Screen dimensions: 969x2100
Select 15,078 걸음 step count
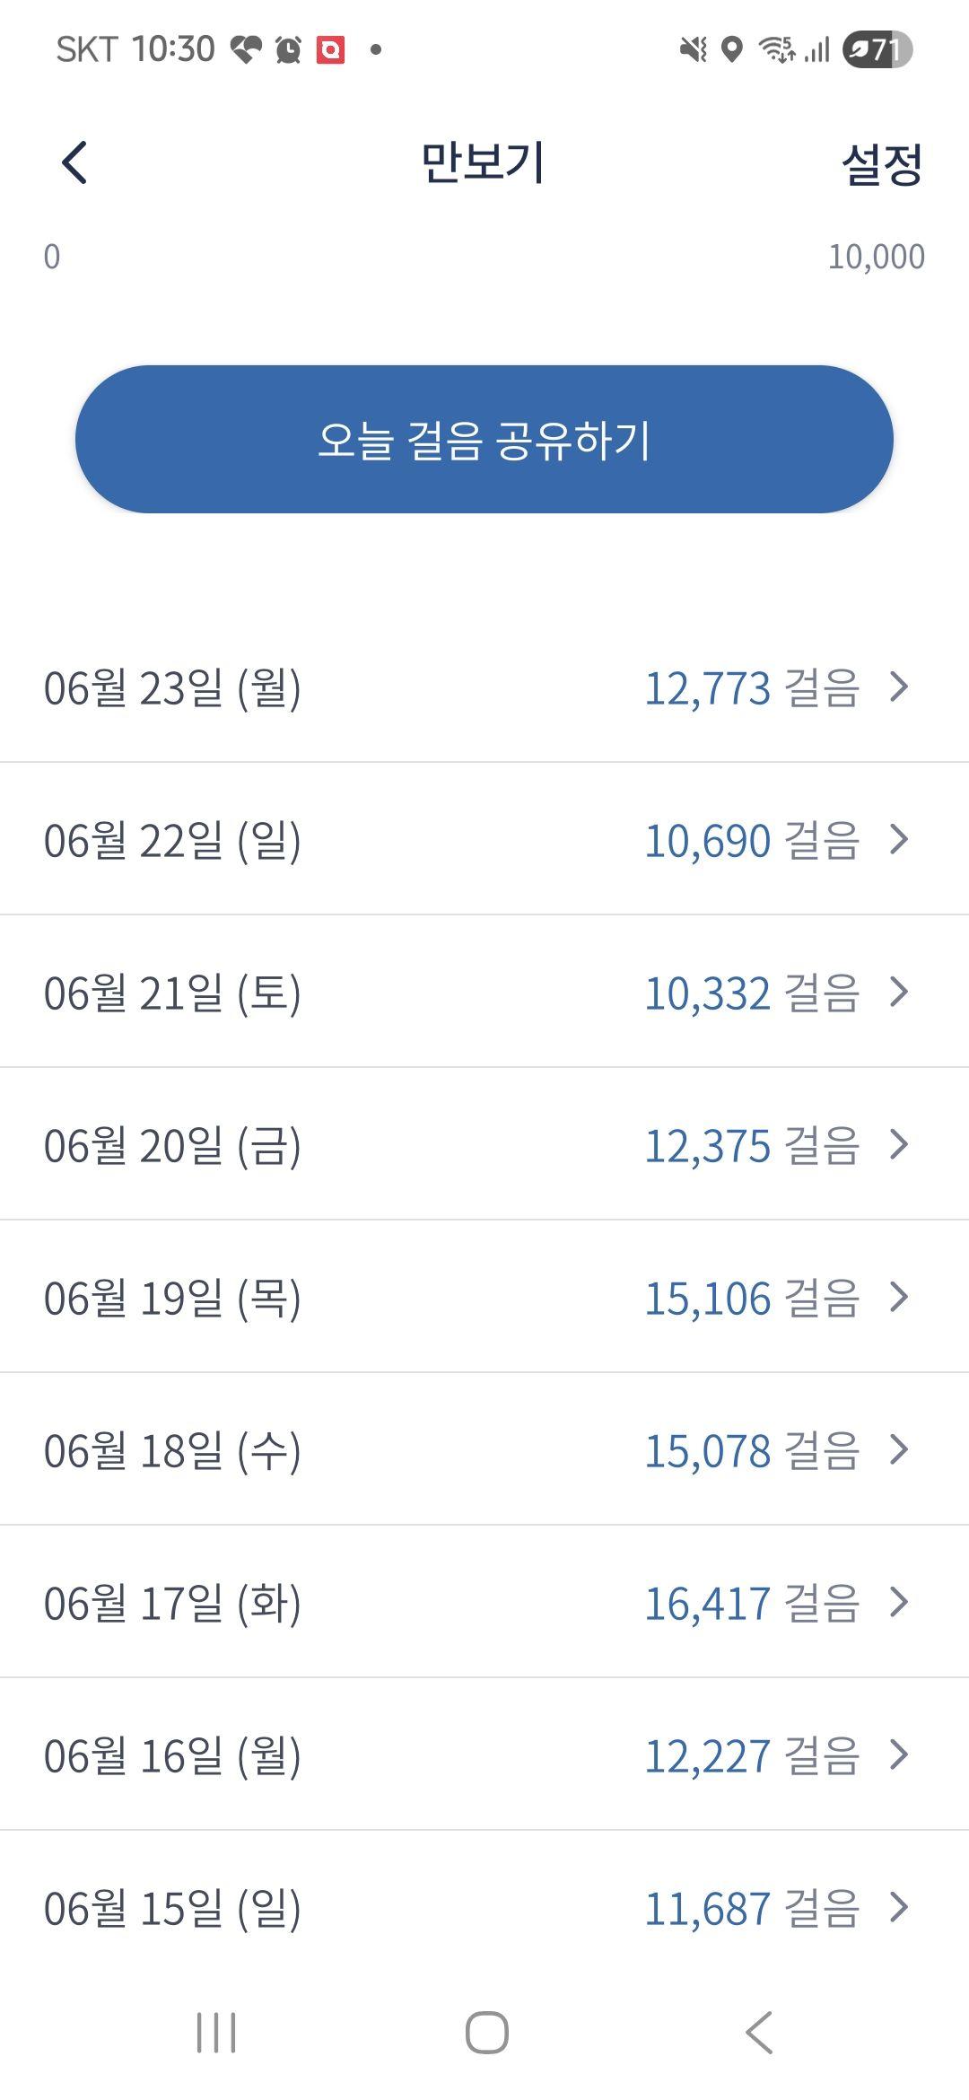click(752, 1451)
